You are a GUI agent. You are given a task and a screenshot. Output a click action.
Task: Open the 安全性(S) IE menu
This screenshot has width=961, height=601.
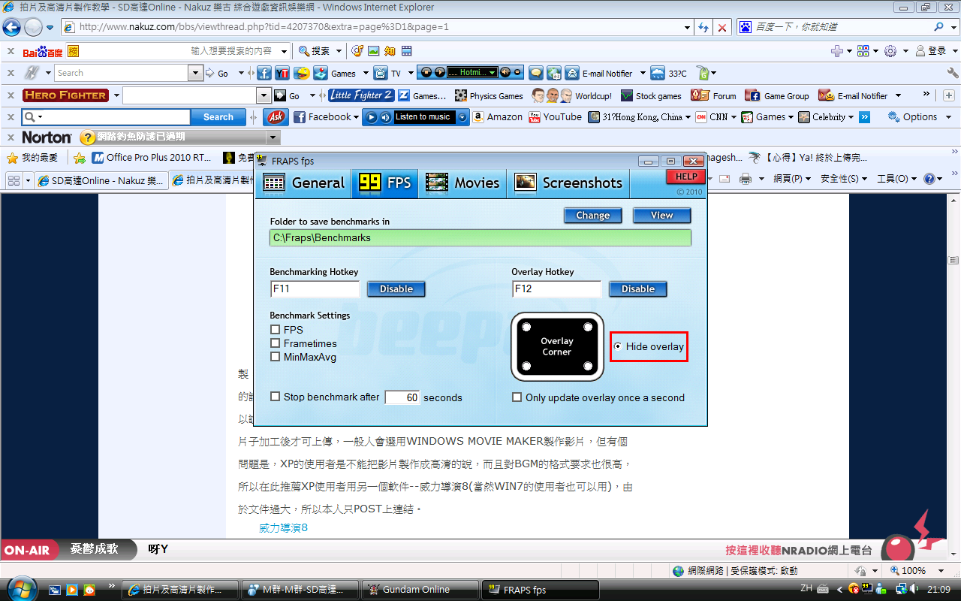pyautogui.click(x=844, y=179)
